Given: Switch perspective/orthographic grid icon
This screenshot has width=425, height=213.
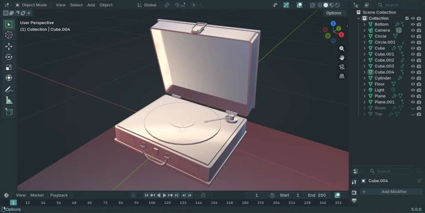Looking at the screenshot, I should (342, 76).
